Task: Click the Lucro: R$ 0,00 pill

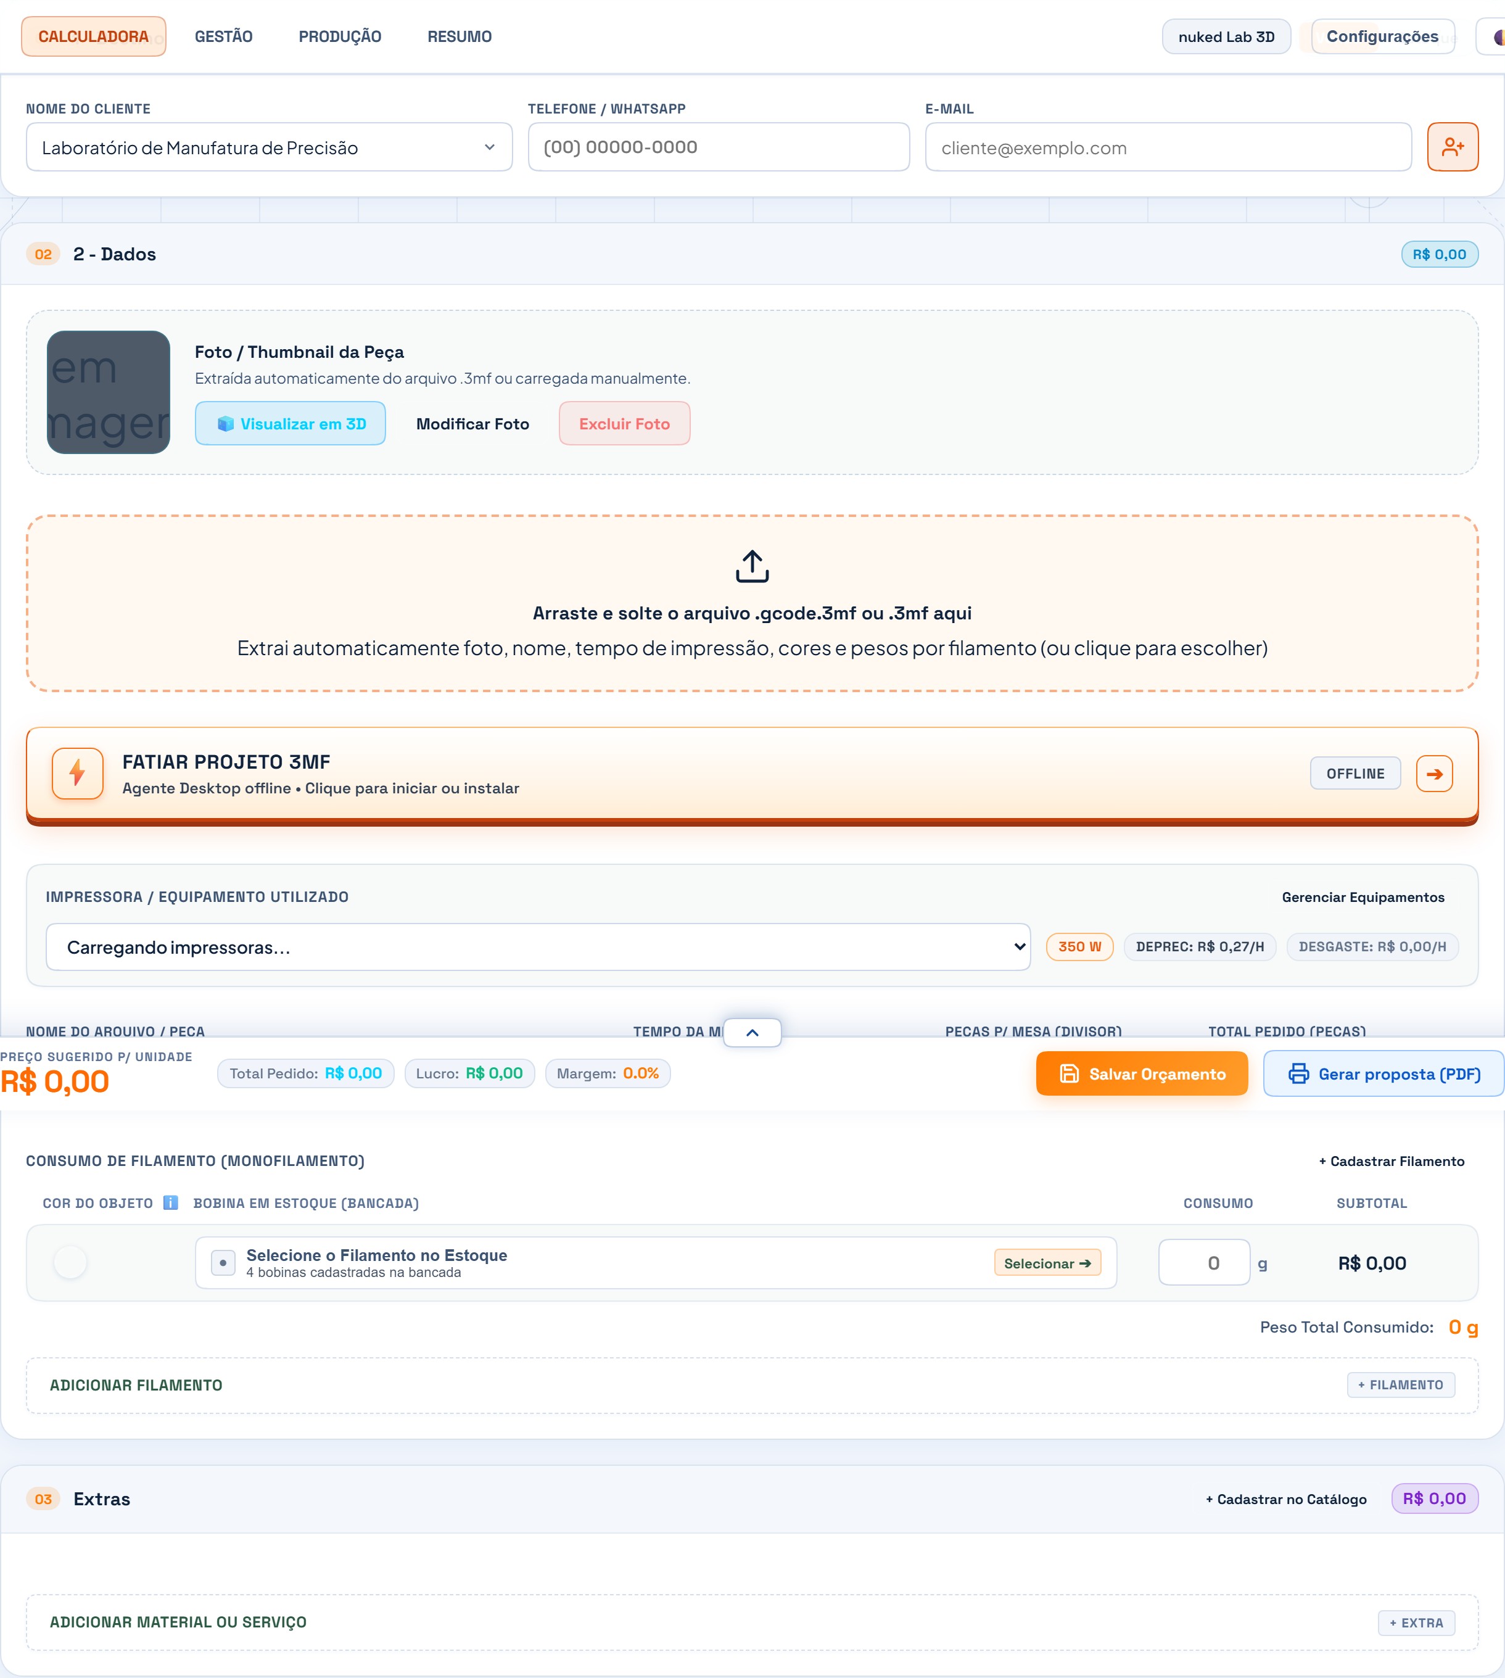Action: (469, 1073)
